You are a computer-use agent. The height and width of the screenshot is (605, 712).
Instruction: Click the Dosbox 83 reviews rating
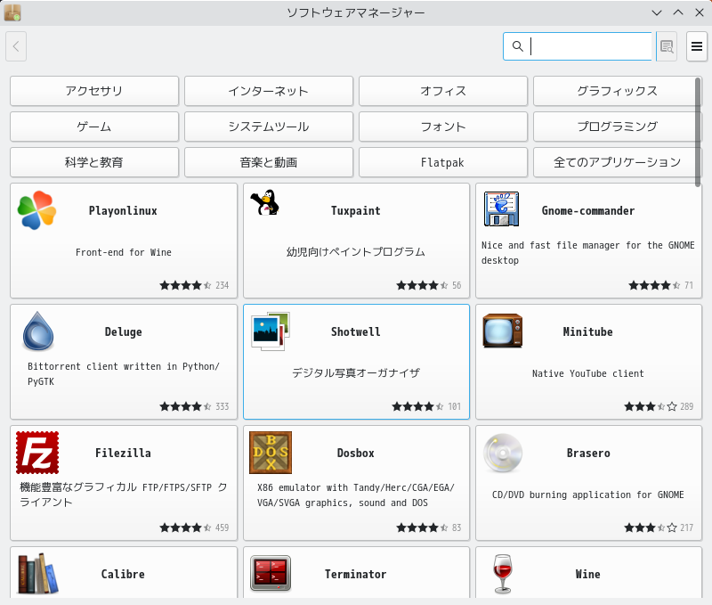click(429, 527)
